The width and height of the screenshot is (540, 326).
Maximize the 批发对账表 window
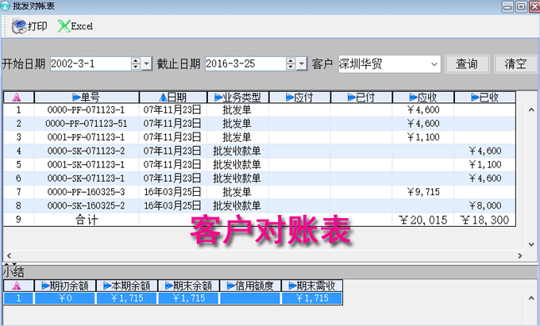click(x=522, y=6)
